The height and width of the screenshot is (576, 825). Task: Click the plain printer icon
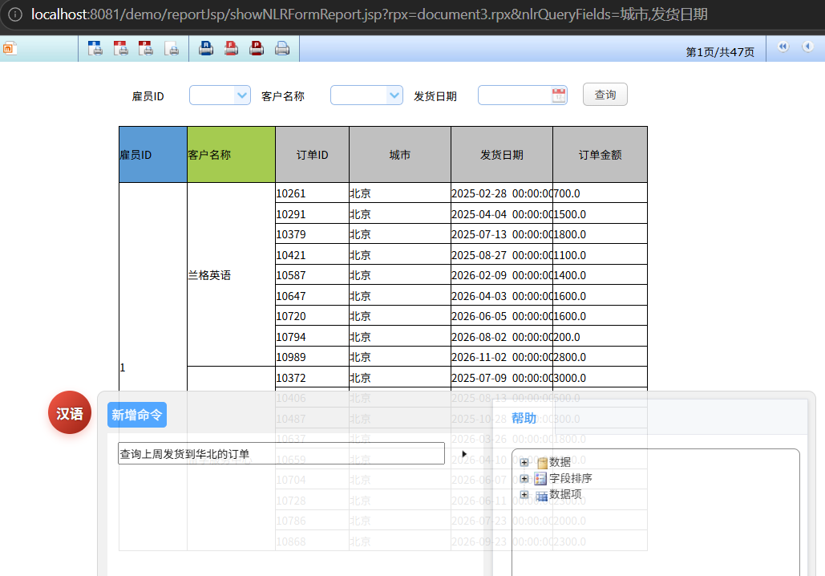pos(282,48)
